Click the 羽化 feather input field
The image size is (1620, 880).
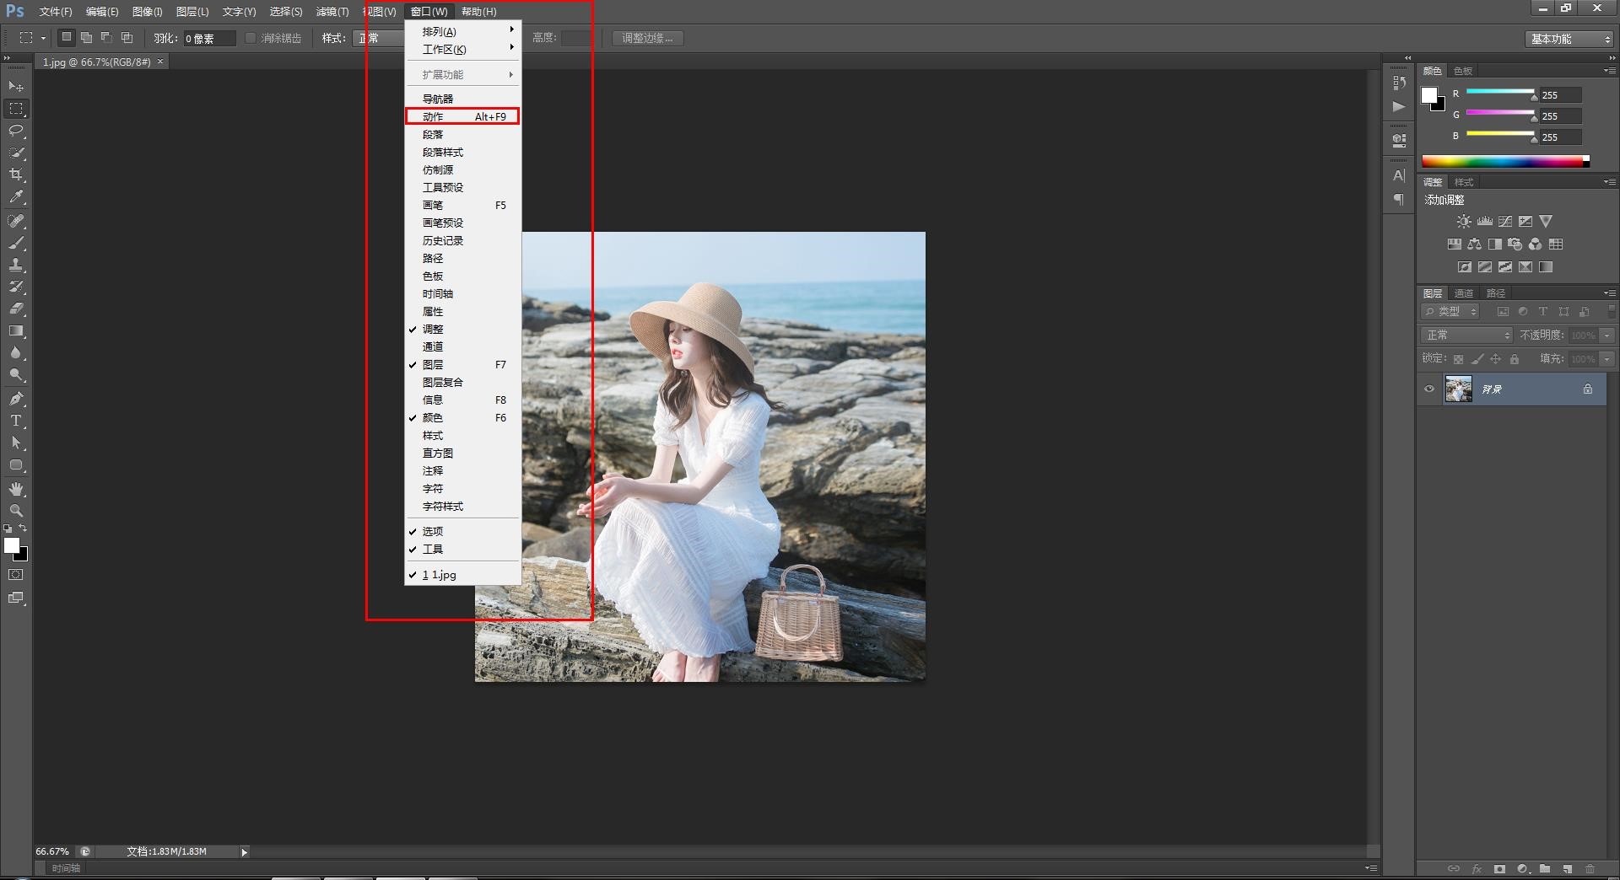[208, 39]
